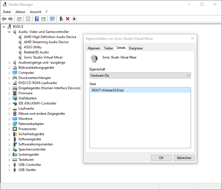The image size is (222, 190).
Task: Click the down-arrow disable device icon
Action: 74,19
